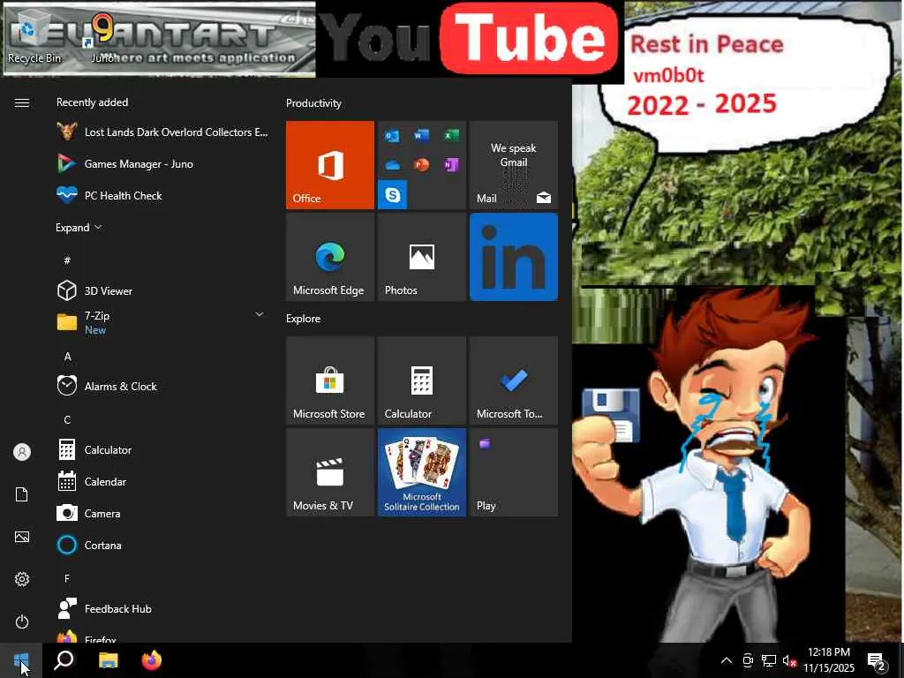
Task: Click the Windows Start button
Action: (x=21, y=660)
